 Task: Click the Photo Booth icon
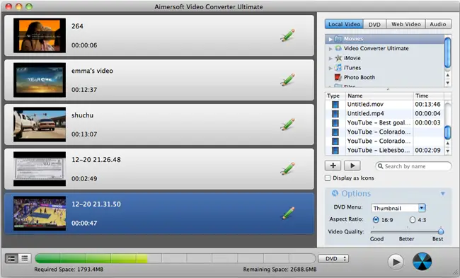[338, 77]
